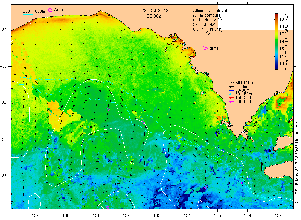Viewport: 301px width, 220px height.
Task: Click the 18 tick on the temperature scale
Action: [x=281, y=27]
